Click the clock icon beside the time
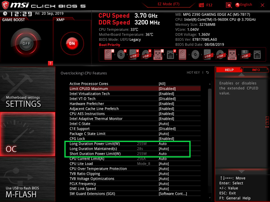The width and height of the screenshot is (270, 202). tap(5, 14)
